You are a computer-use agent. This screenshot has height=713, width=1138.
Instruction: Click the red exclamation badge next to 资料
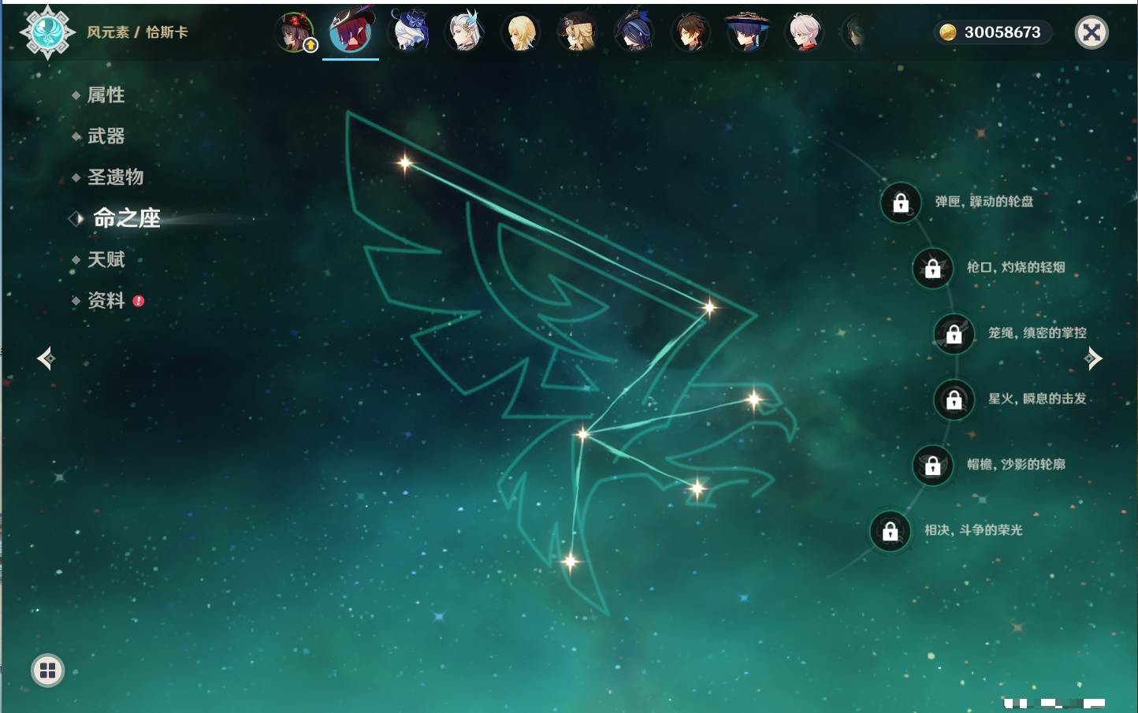point(139,301)
